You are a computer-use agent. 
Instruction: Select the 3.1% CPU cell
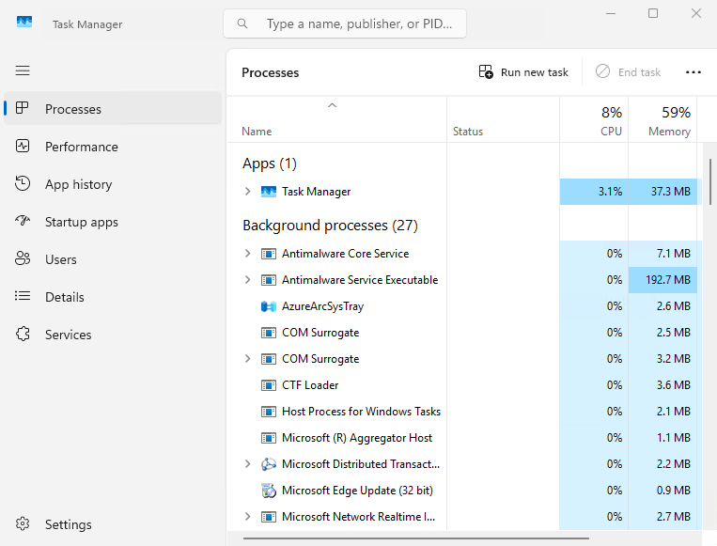pos(594,192)
